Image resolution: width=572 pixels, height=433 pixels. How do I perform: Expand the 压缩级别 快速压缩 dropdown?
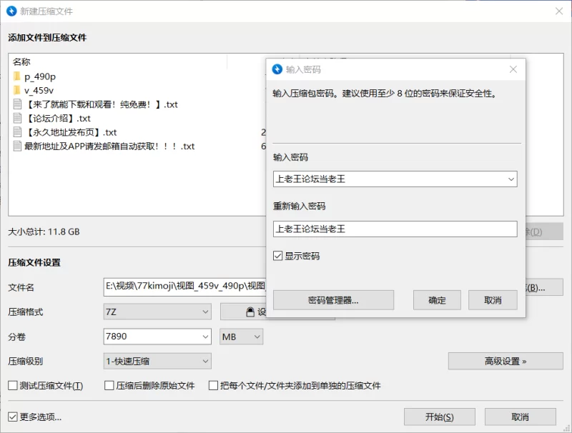tap(157, 362)
